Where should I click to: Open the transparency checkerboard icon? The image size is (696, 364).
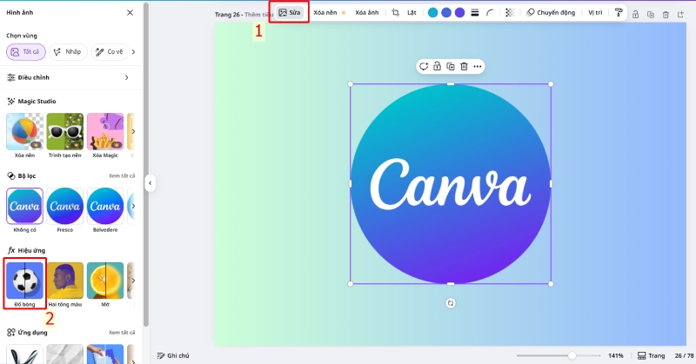pyautogui.click(x=510, y=12)
